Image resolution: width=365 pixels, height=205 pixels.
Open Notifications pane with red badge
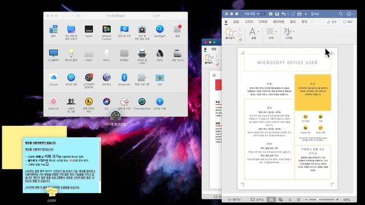(177, 29)
